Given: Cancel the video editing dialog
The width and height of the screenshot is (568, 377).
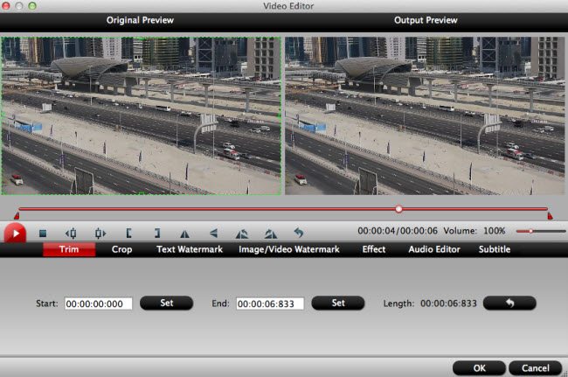Looking at the screenshot, I should click(536, 368).
